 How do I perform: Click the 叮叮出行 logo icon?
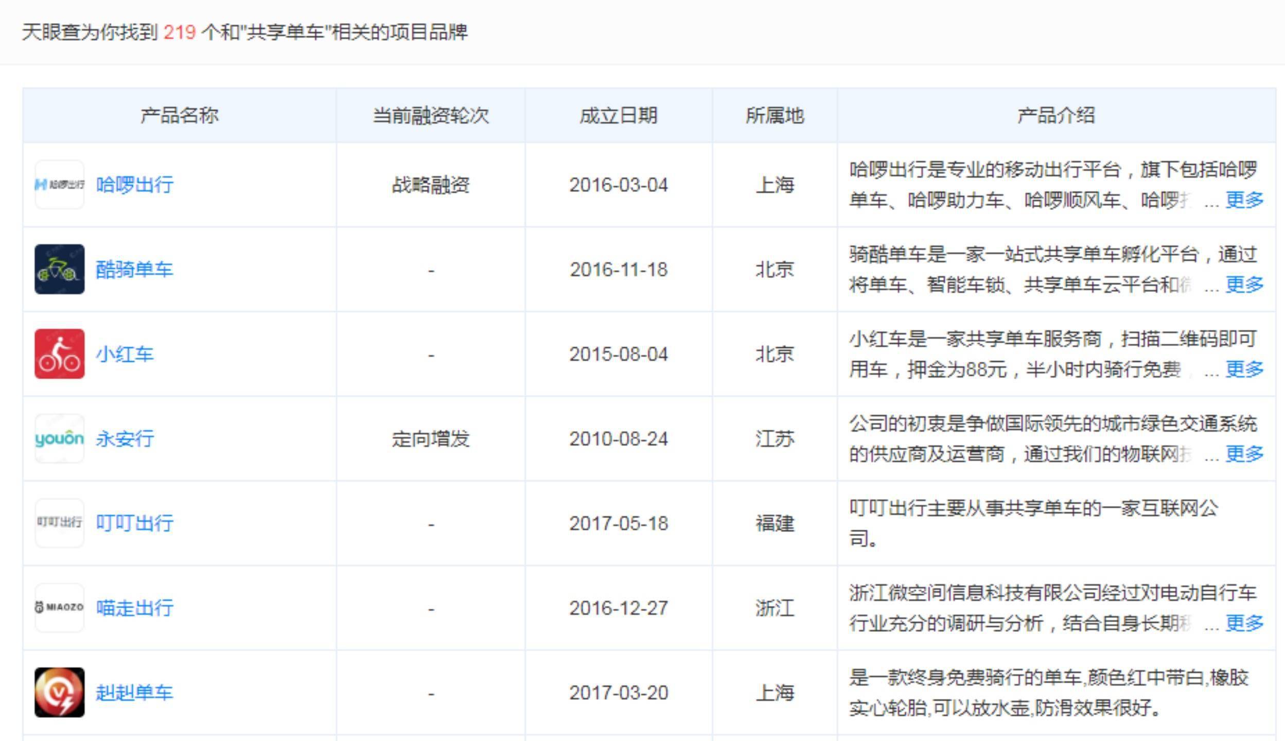click(x=60, y=523)
